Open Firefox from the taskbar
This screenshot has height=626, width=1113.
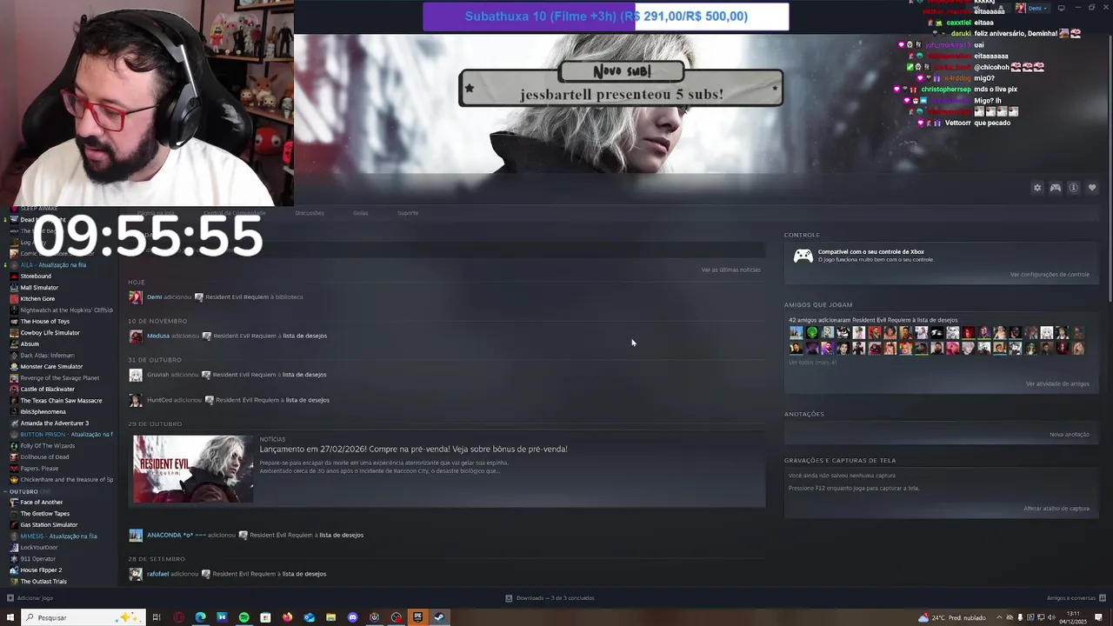pyautogui.click(x=288, y=617)
